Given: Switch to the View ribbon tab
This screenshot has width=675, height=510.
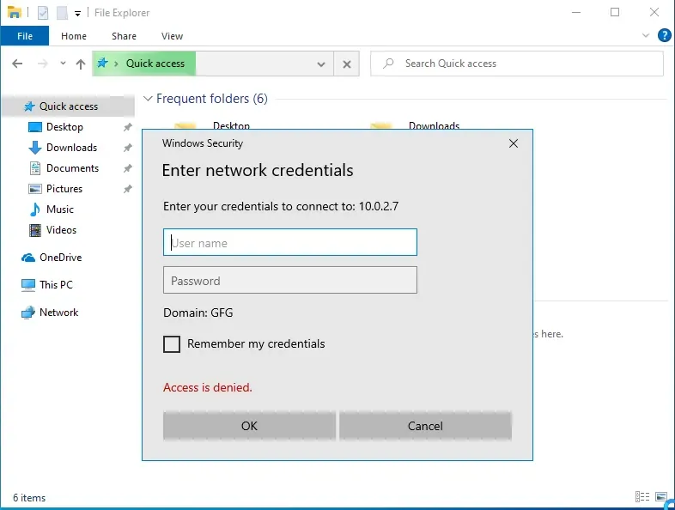Looking at the screenshot, I should (173, 36).
